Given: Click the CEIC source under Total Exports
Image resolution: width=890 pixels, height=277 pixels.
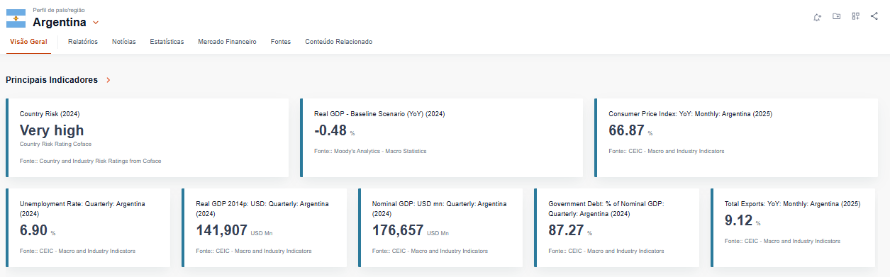Looking at the screenshot, I should point(783,242).
